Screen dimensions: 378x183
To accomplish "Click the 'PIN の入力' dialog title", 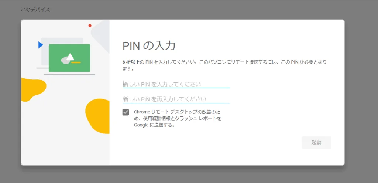I will [x=149, y=46].
